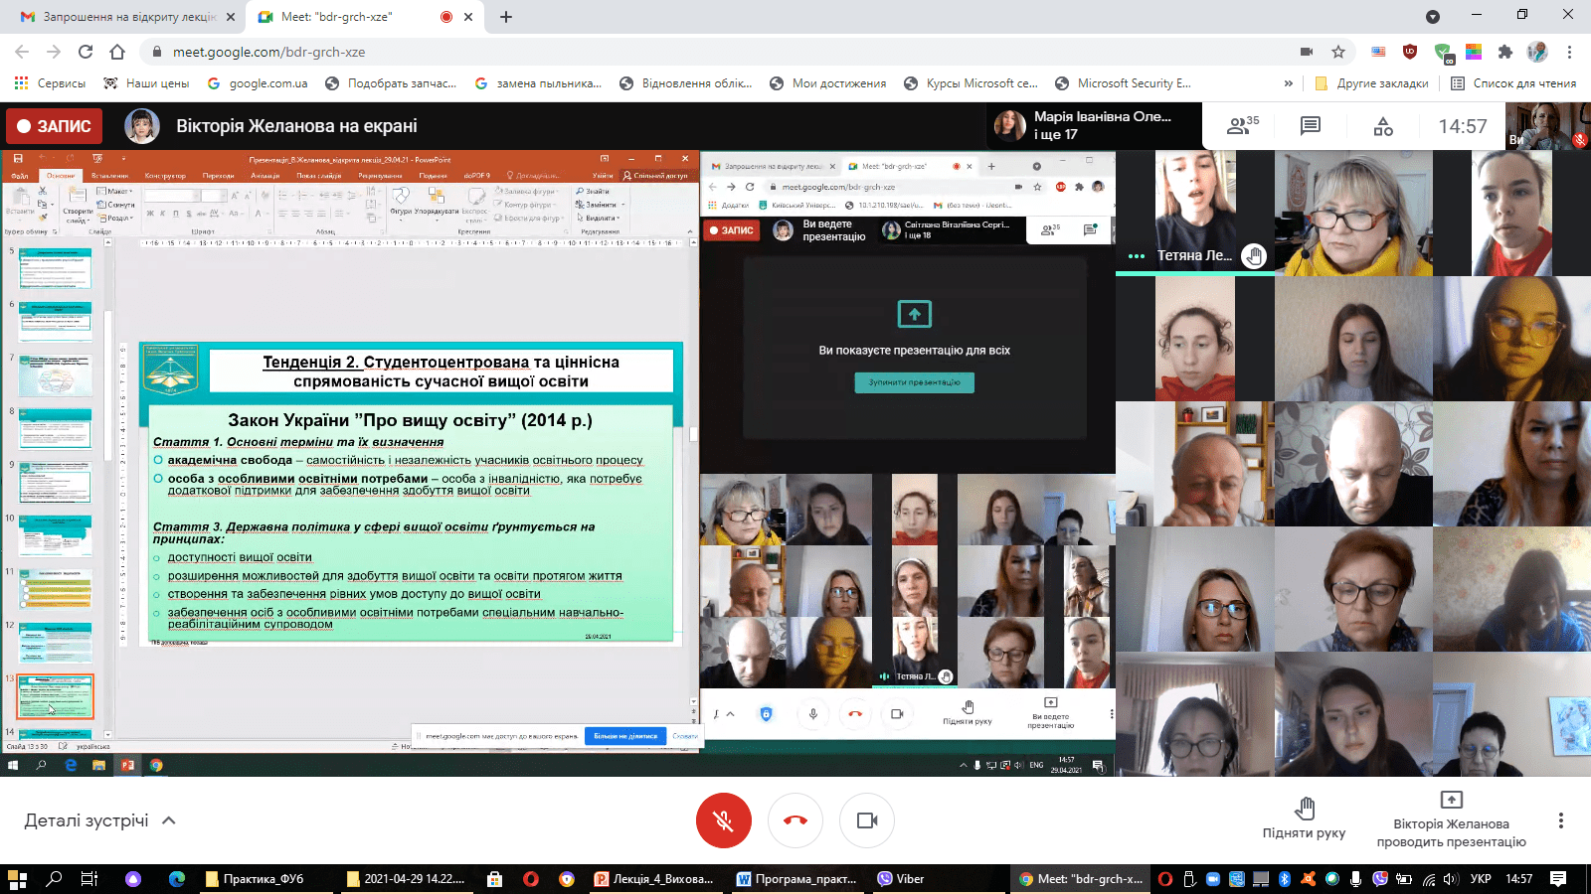Expand Деталі зустрічі meeting details
This screenshot has width=1591, height=894.
pos(99,820)
